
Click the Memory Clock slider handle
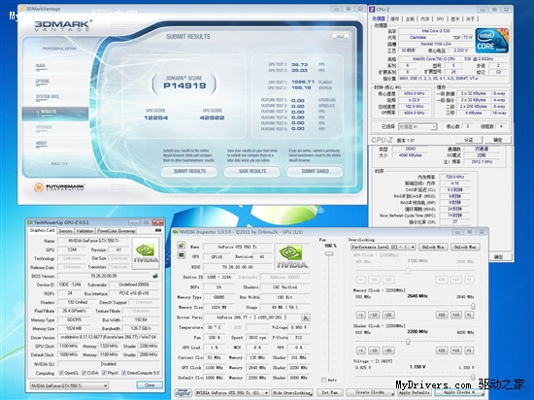473,306
